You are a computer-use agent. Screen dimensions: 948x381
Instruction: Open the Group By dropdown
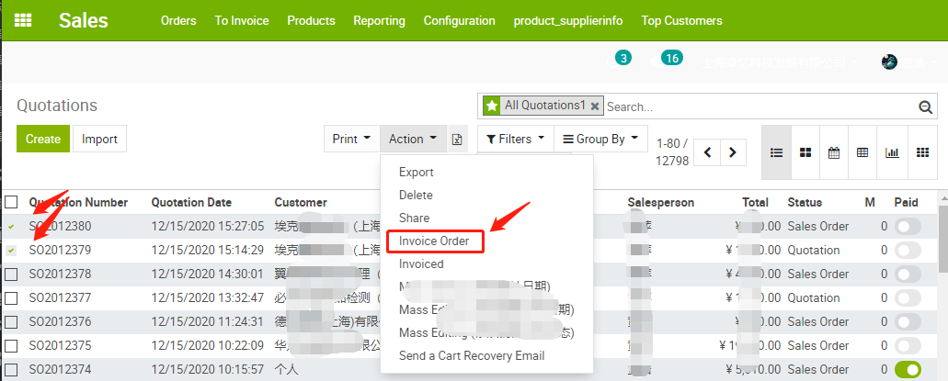(600, 140)
